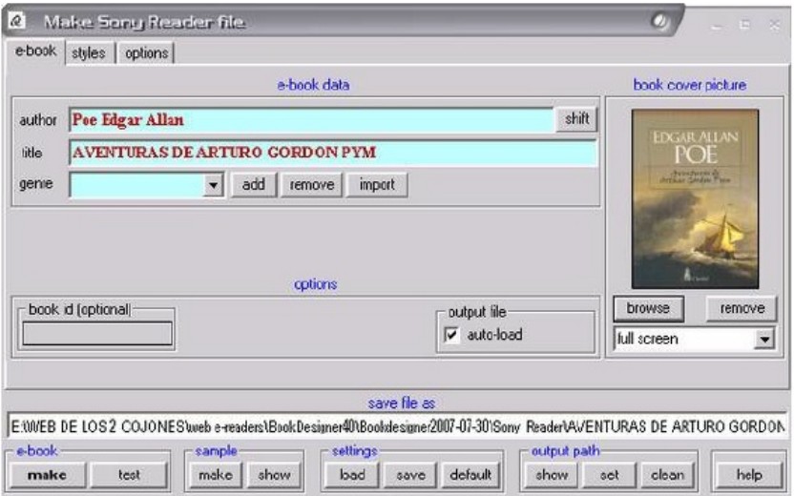Click the settings save button
794x496 pixels.
[410, 475]
